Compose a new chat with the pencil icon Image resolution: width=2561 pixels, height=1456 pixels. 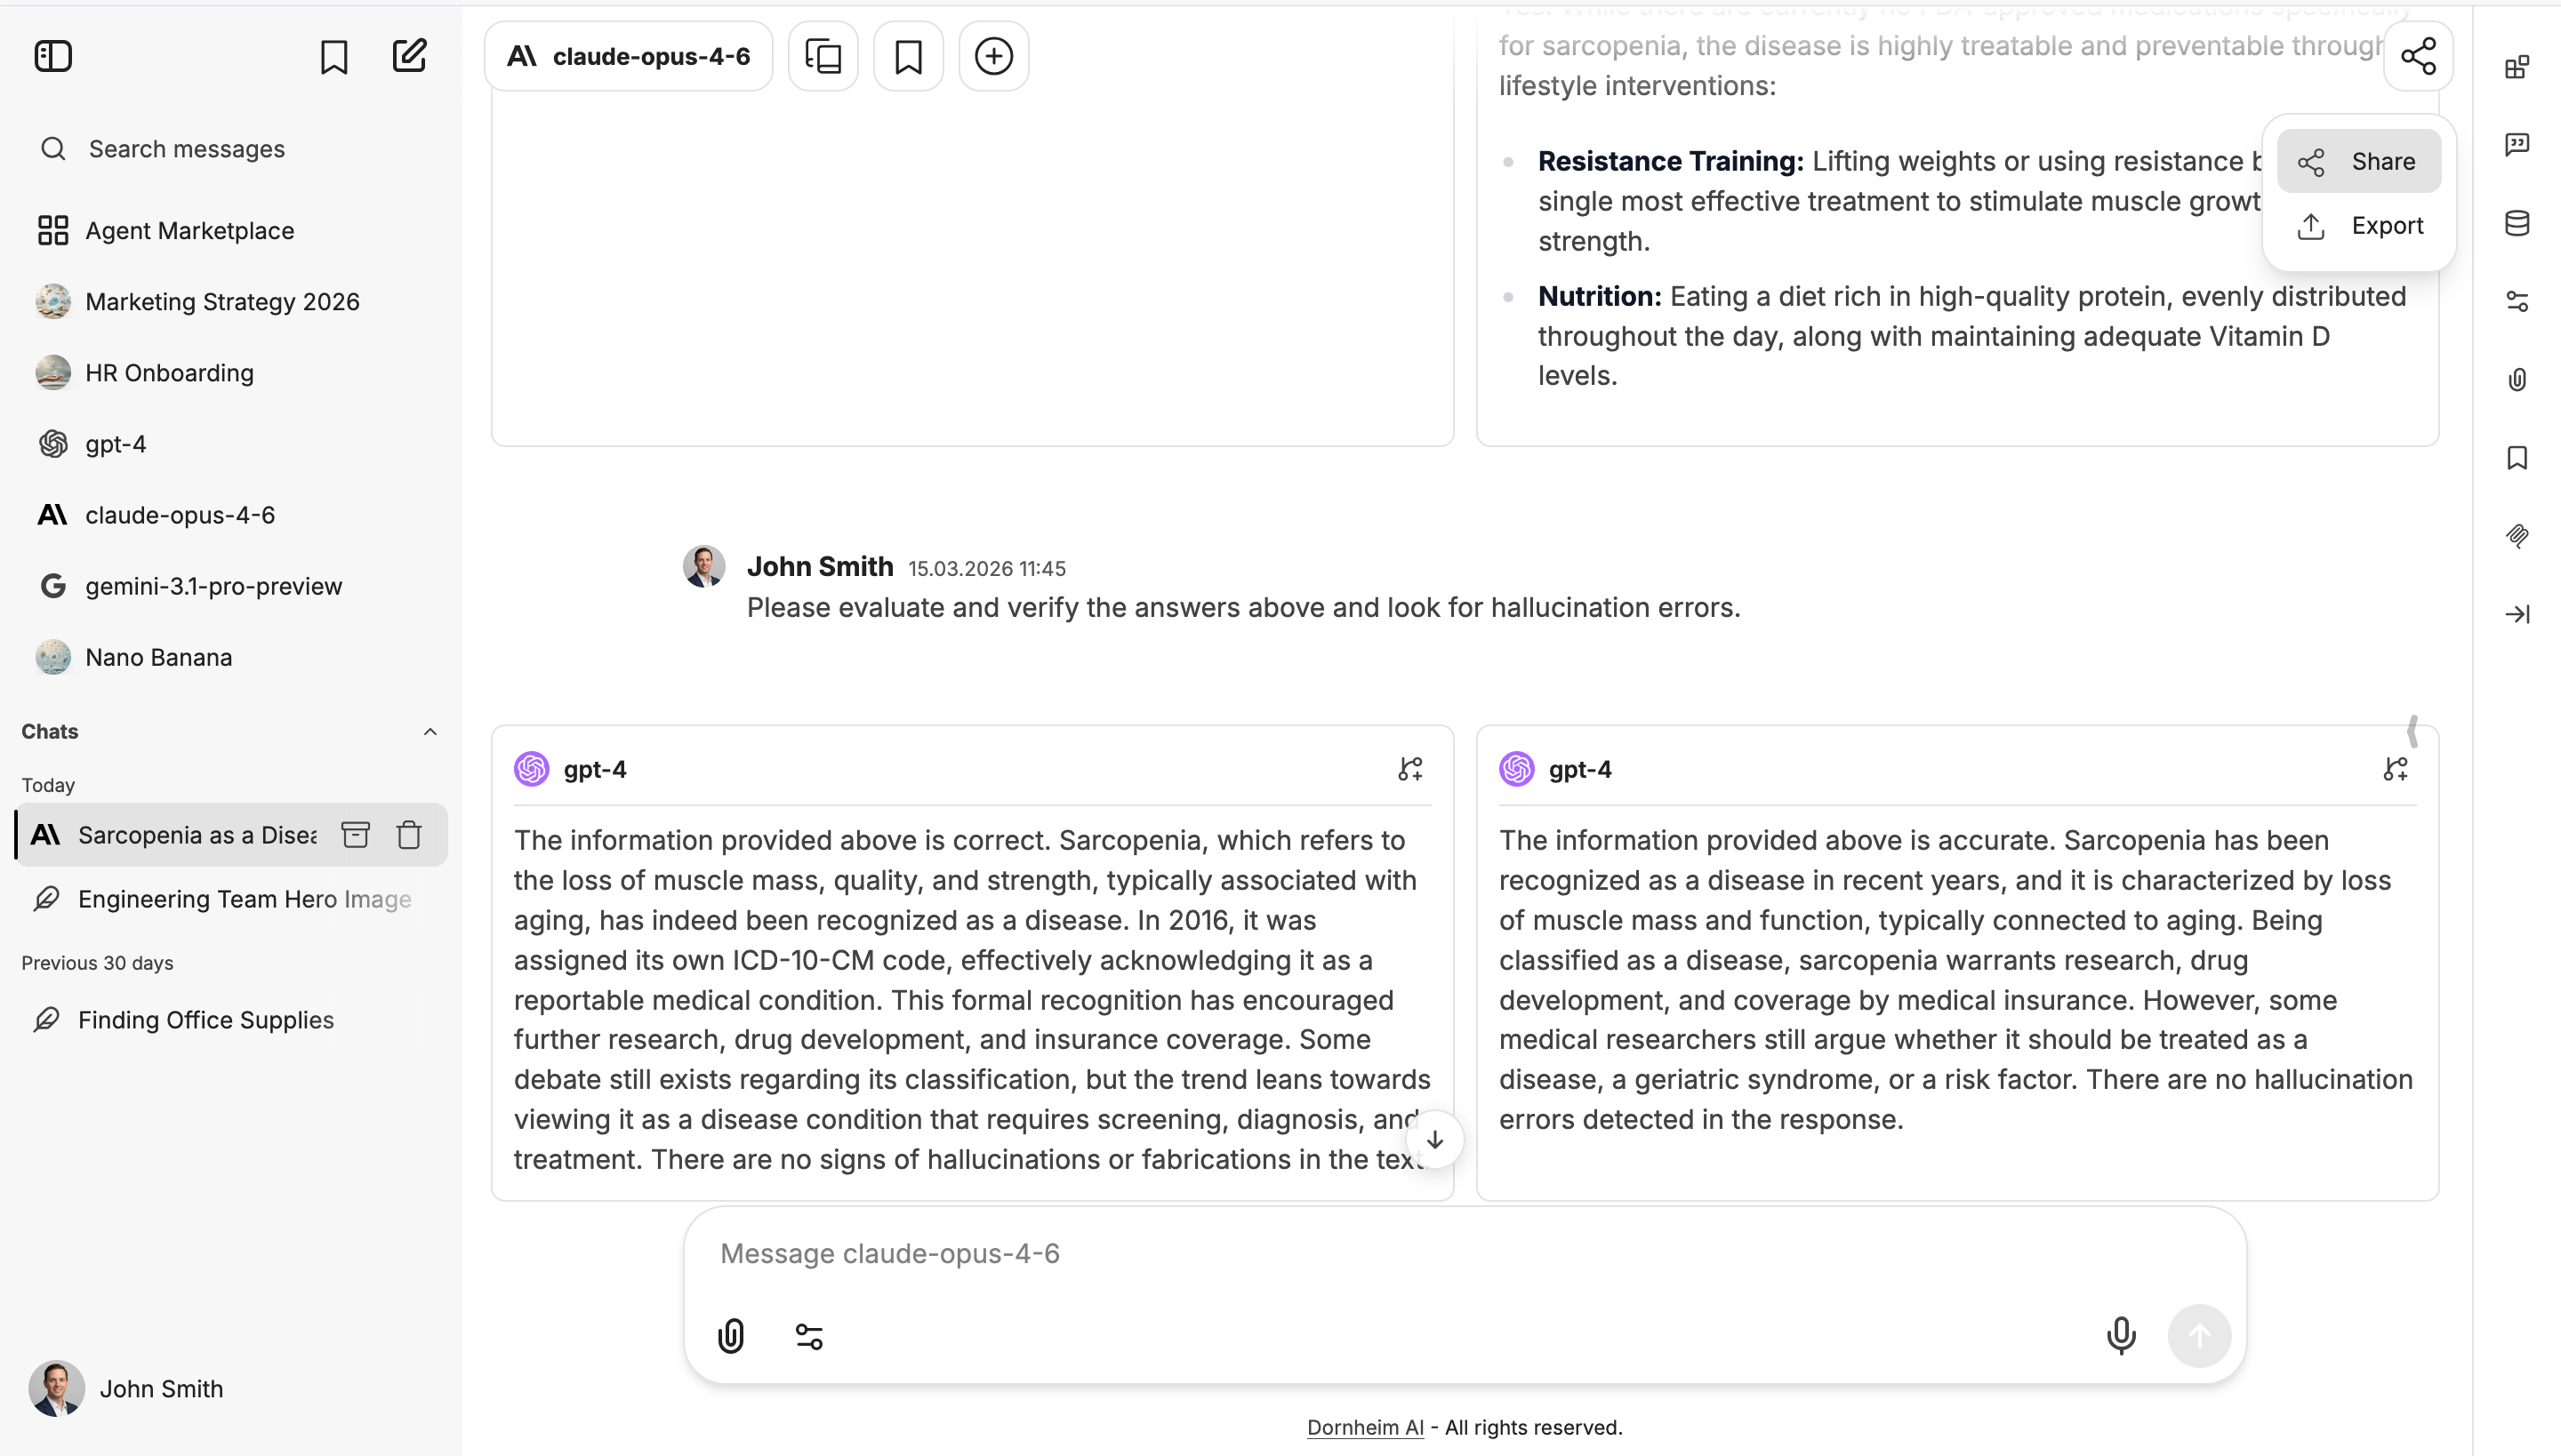pyautogui.click(x=409, y=56)
